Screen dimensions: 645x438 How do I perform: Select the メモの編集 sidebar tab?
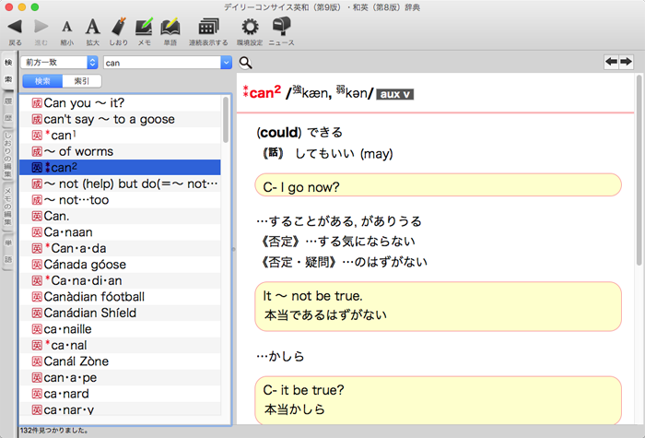pyautogui.click(x=8, y=207)
